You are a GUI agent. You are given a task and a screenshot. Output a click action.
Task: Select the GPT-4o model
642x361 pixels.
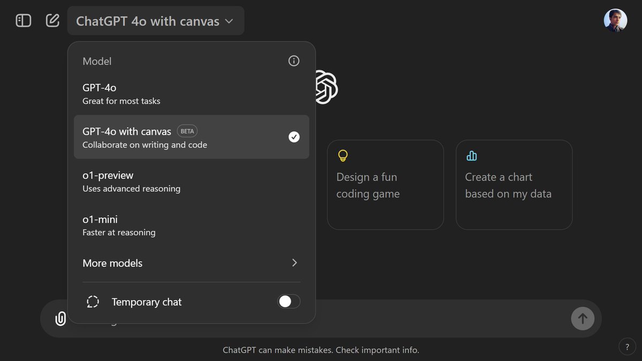click(192, 94)
